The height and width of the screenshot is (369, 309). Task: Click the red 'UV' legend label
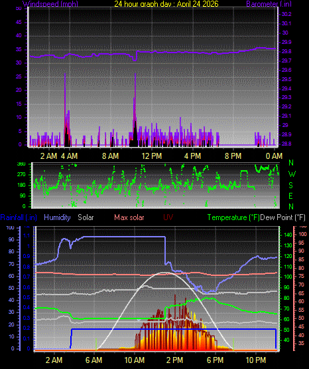point(168,217)
